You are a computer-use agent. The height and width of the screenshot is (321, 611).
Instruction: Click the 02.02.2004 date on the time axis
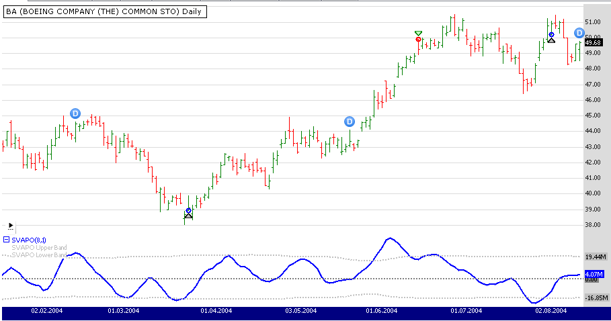(48, 311)
